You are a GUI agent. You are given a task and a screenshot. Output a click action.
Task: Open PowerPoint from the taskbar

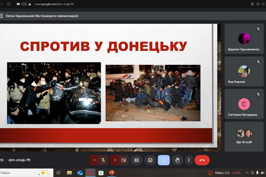111,173
